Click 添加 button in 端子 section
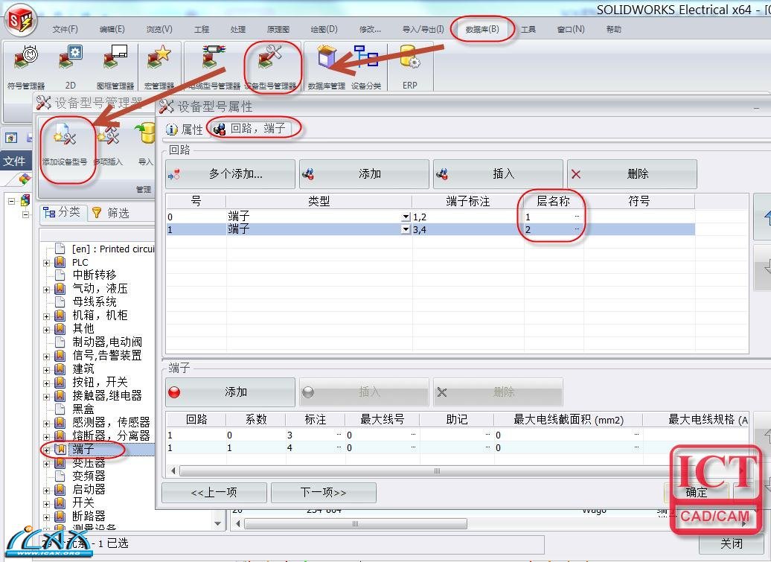771x562 pixels. pyautogui.click(x=230, y=392)
